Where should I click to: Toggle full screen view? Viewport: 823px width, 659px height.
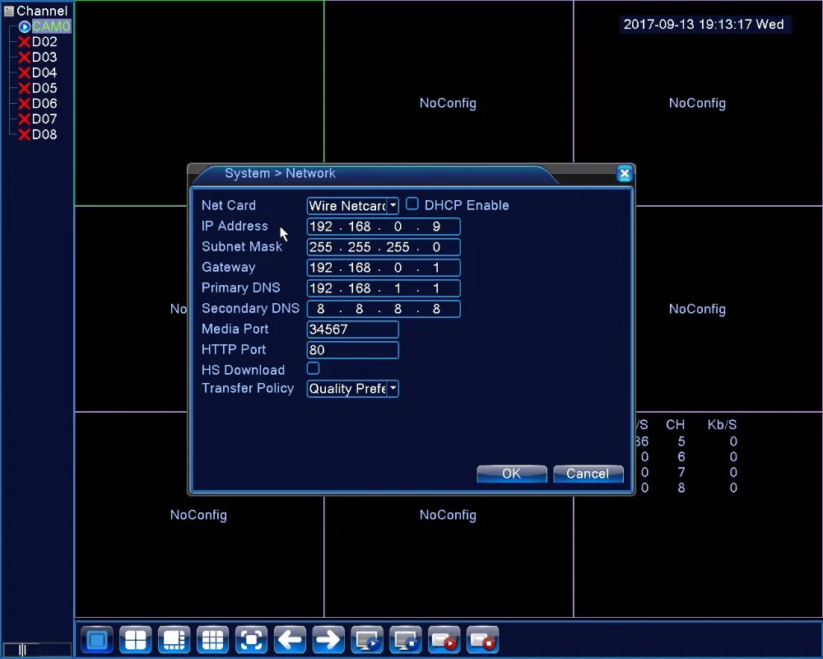[x=251, y=639]
